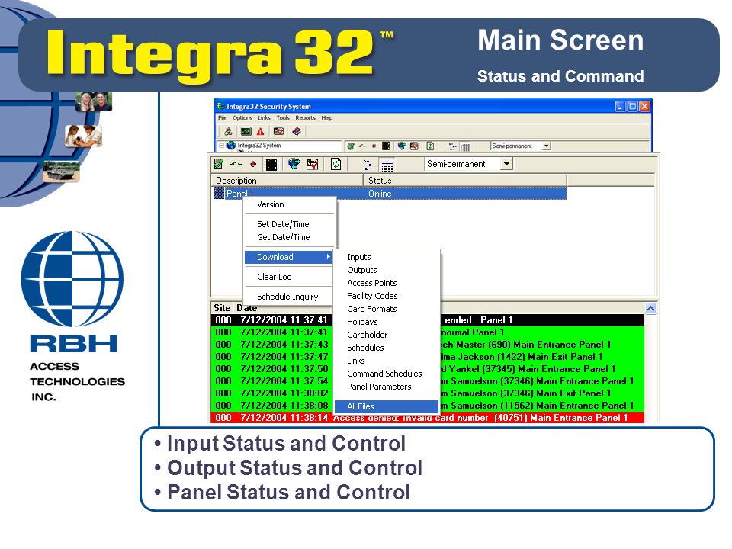This screenshot has height=549, width=732.
Task: Click the Status column header
Action: tap(465, 180)
